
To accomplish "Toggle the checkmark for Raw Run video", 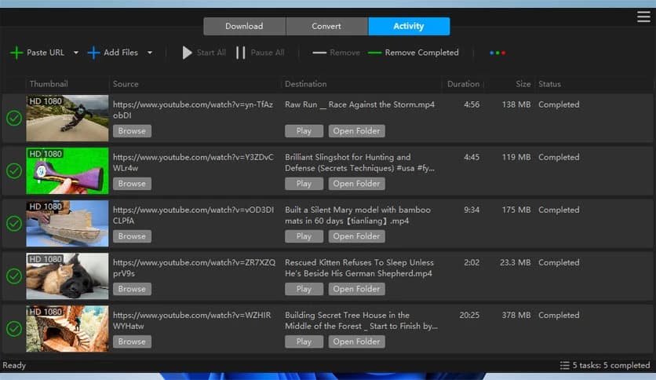I will click(x=14, y=118).
